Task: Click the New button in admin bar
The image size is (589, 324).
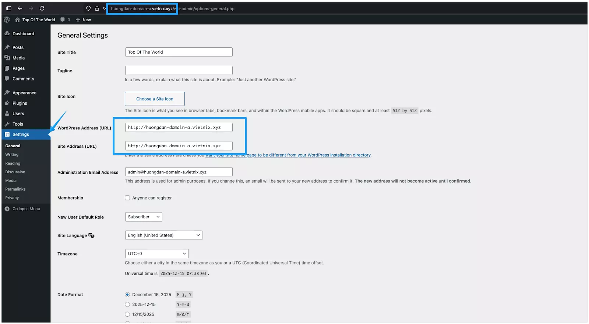Action: click(84, 20)
